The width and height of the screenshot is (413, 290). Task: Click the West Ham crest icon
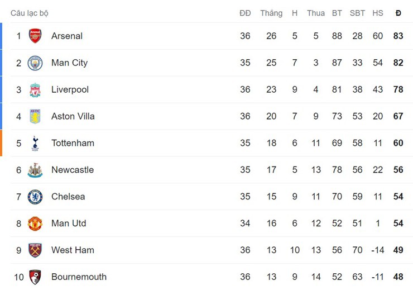point(35,250)
